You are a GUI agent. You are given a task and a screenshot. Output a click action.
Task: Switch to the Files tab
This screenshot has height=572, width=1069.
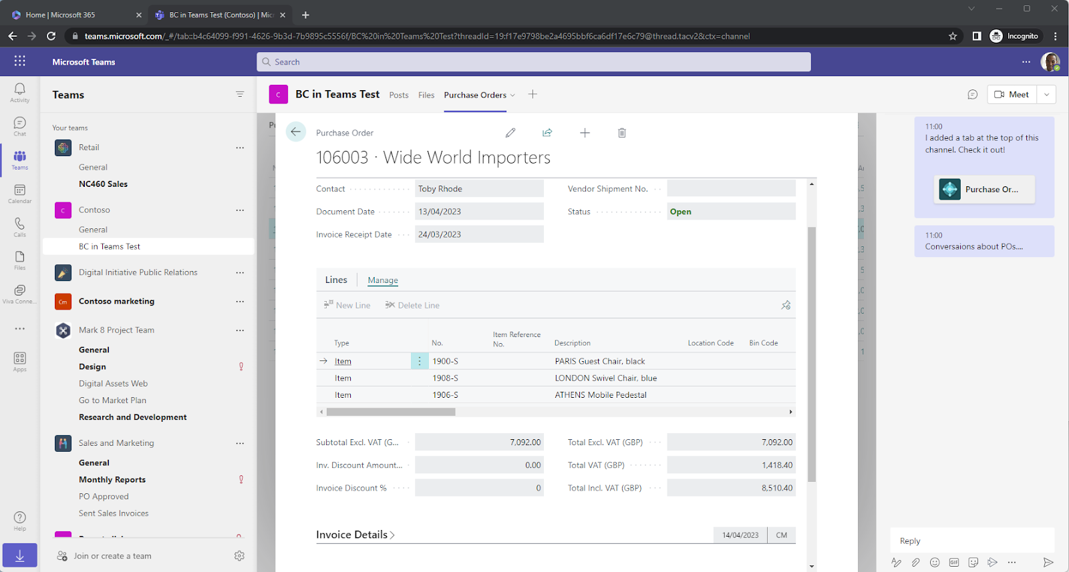click(426, 95)
